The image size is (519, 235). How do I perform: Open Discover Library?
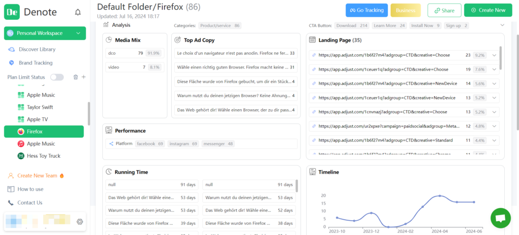[x=37, y=49]
